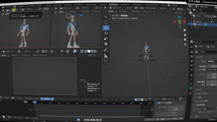This screenshot has width=217, height=122.
Task: Open Options dropdown in right viewport
Action: coord(179,13)
